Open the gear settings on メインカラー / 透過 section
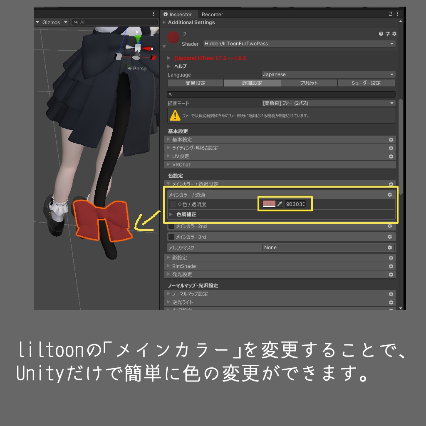 point(390,194)
